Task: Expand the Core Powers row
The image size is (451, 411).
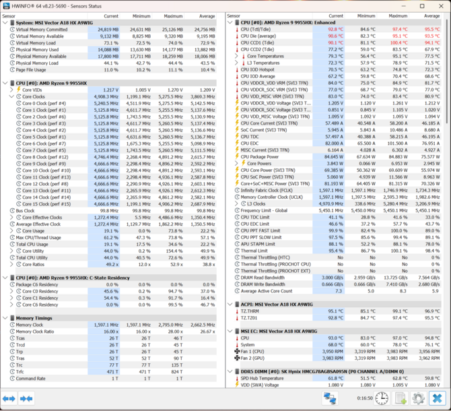Action: pyautogui.click(x=236, y=163)
